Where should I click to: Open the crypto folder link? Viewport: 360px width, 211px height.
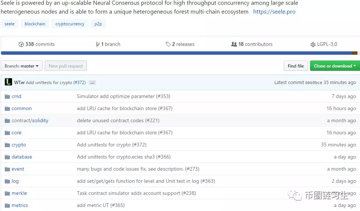click(x=19, y=145)
